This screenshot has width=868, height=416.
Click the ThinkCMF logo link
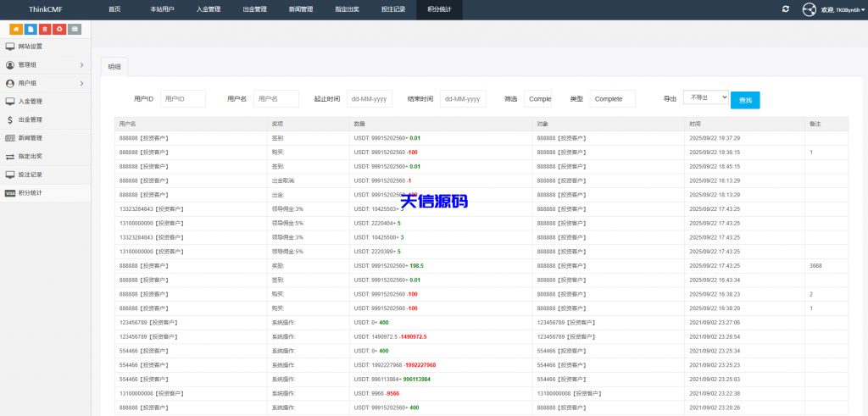tap(45, 9)
